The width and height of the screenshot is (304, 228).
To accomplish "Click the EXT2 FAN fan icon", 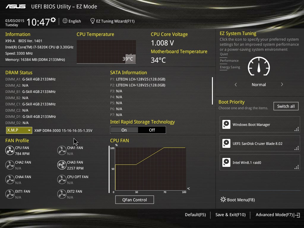I will 62,194.
